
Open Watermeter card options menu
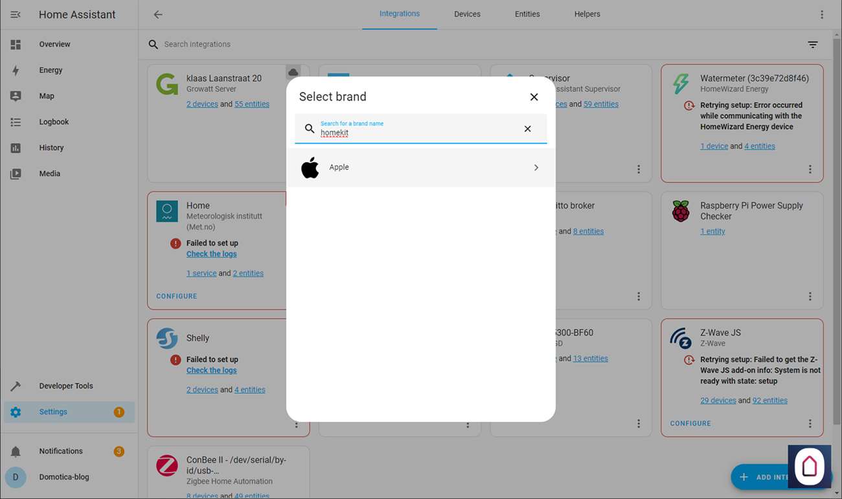(810, 169)
